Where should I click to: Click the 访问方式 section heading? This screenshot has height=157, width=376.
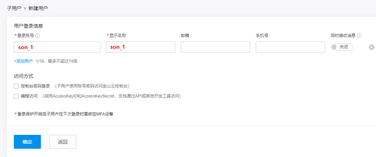point(24,76)
